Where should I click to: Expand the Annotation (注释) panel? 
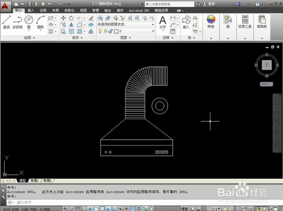(x=168, y=38)
